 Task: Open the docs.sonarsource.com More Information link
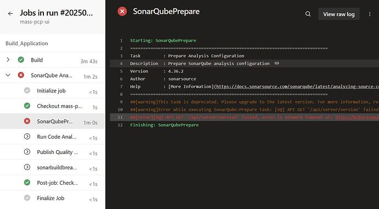[298, 86]
